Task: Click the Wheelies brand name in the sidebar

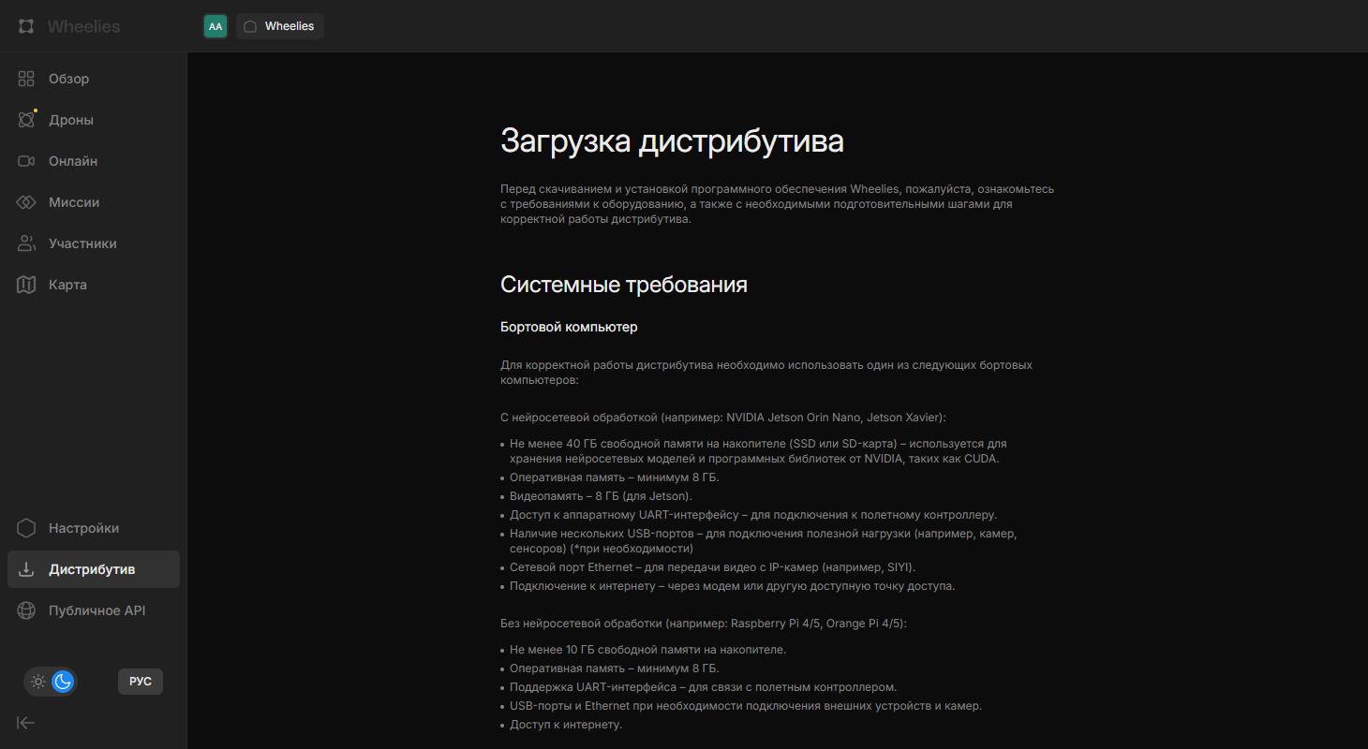Action: pyautogui.click(x=83, y=26)
